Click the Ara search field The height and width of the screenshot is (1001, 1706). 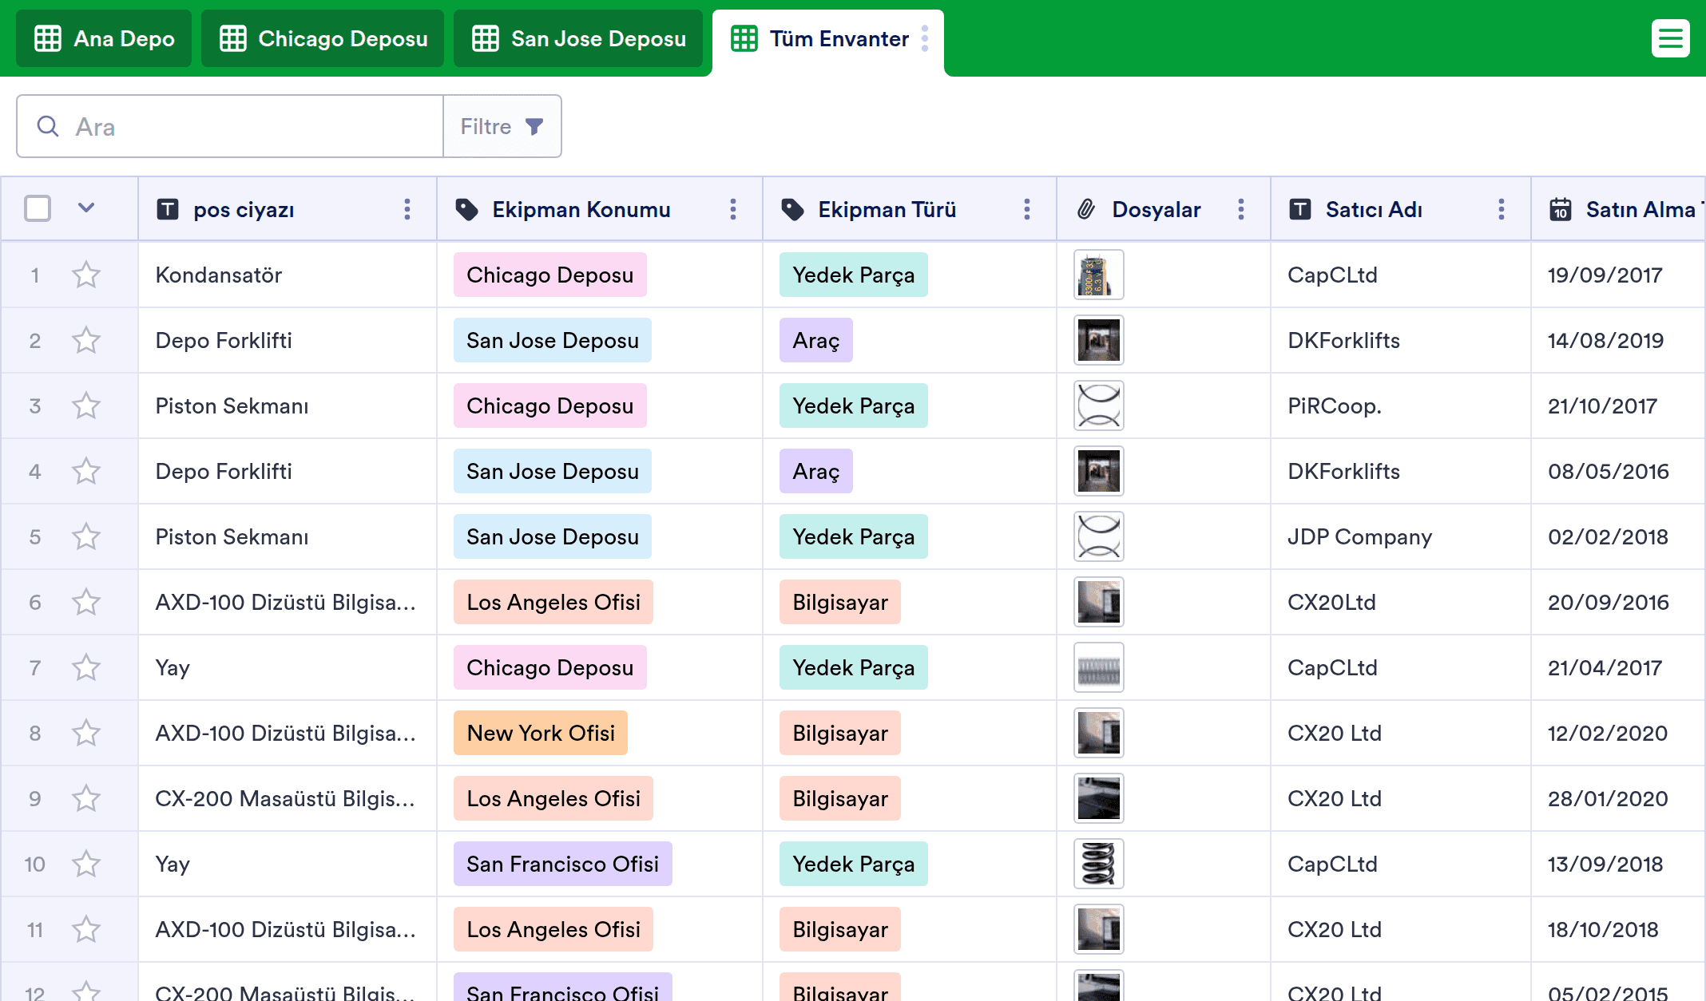[x=240, y=126]
